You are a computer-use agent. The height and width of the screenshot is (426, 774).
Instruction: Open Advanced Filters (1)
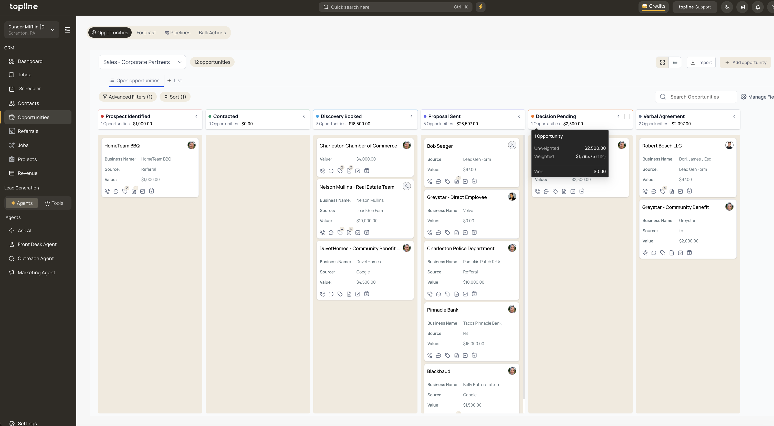[x=128, y=97]
